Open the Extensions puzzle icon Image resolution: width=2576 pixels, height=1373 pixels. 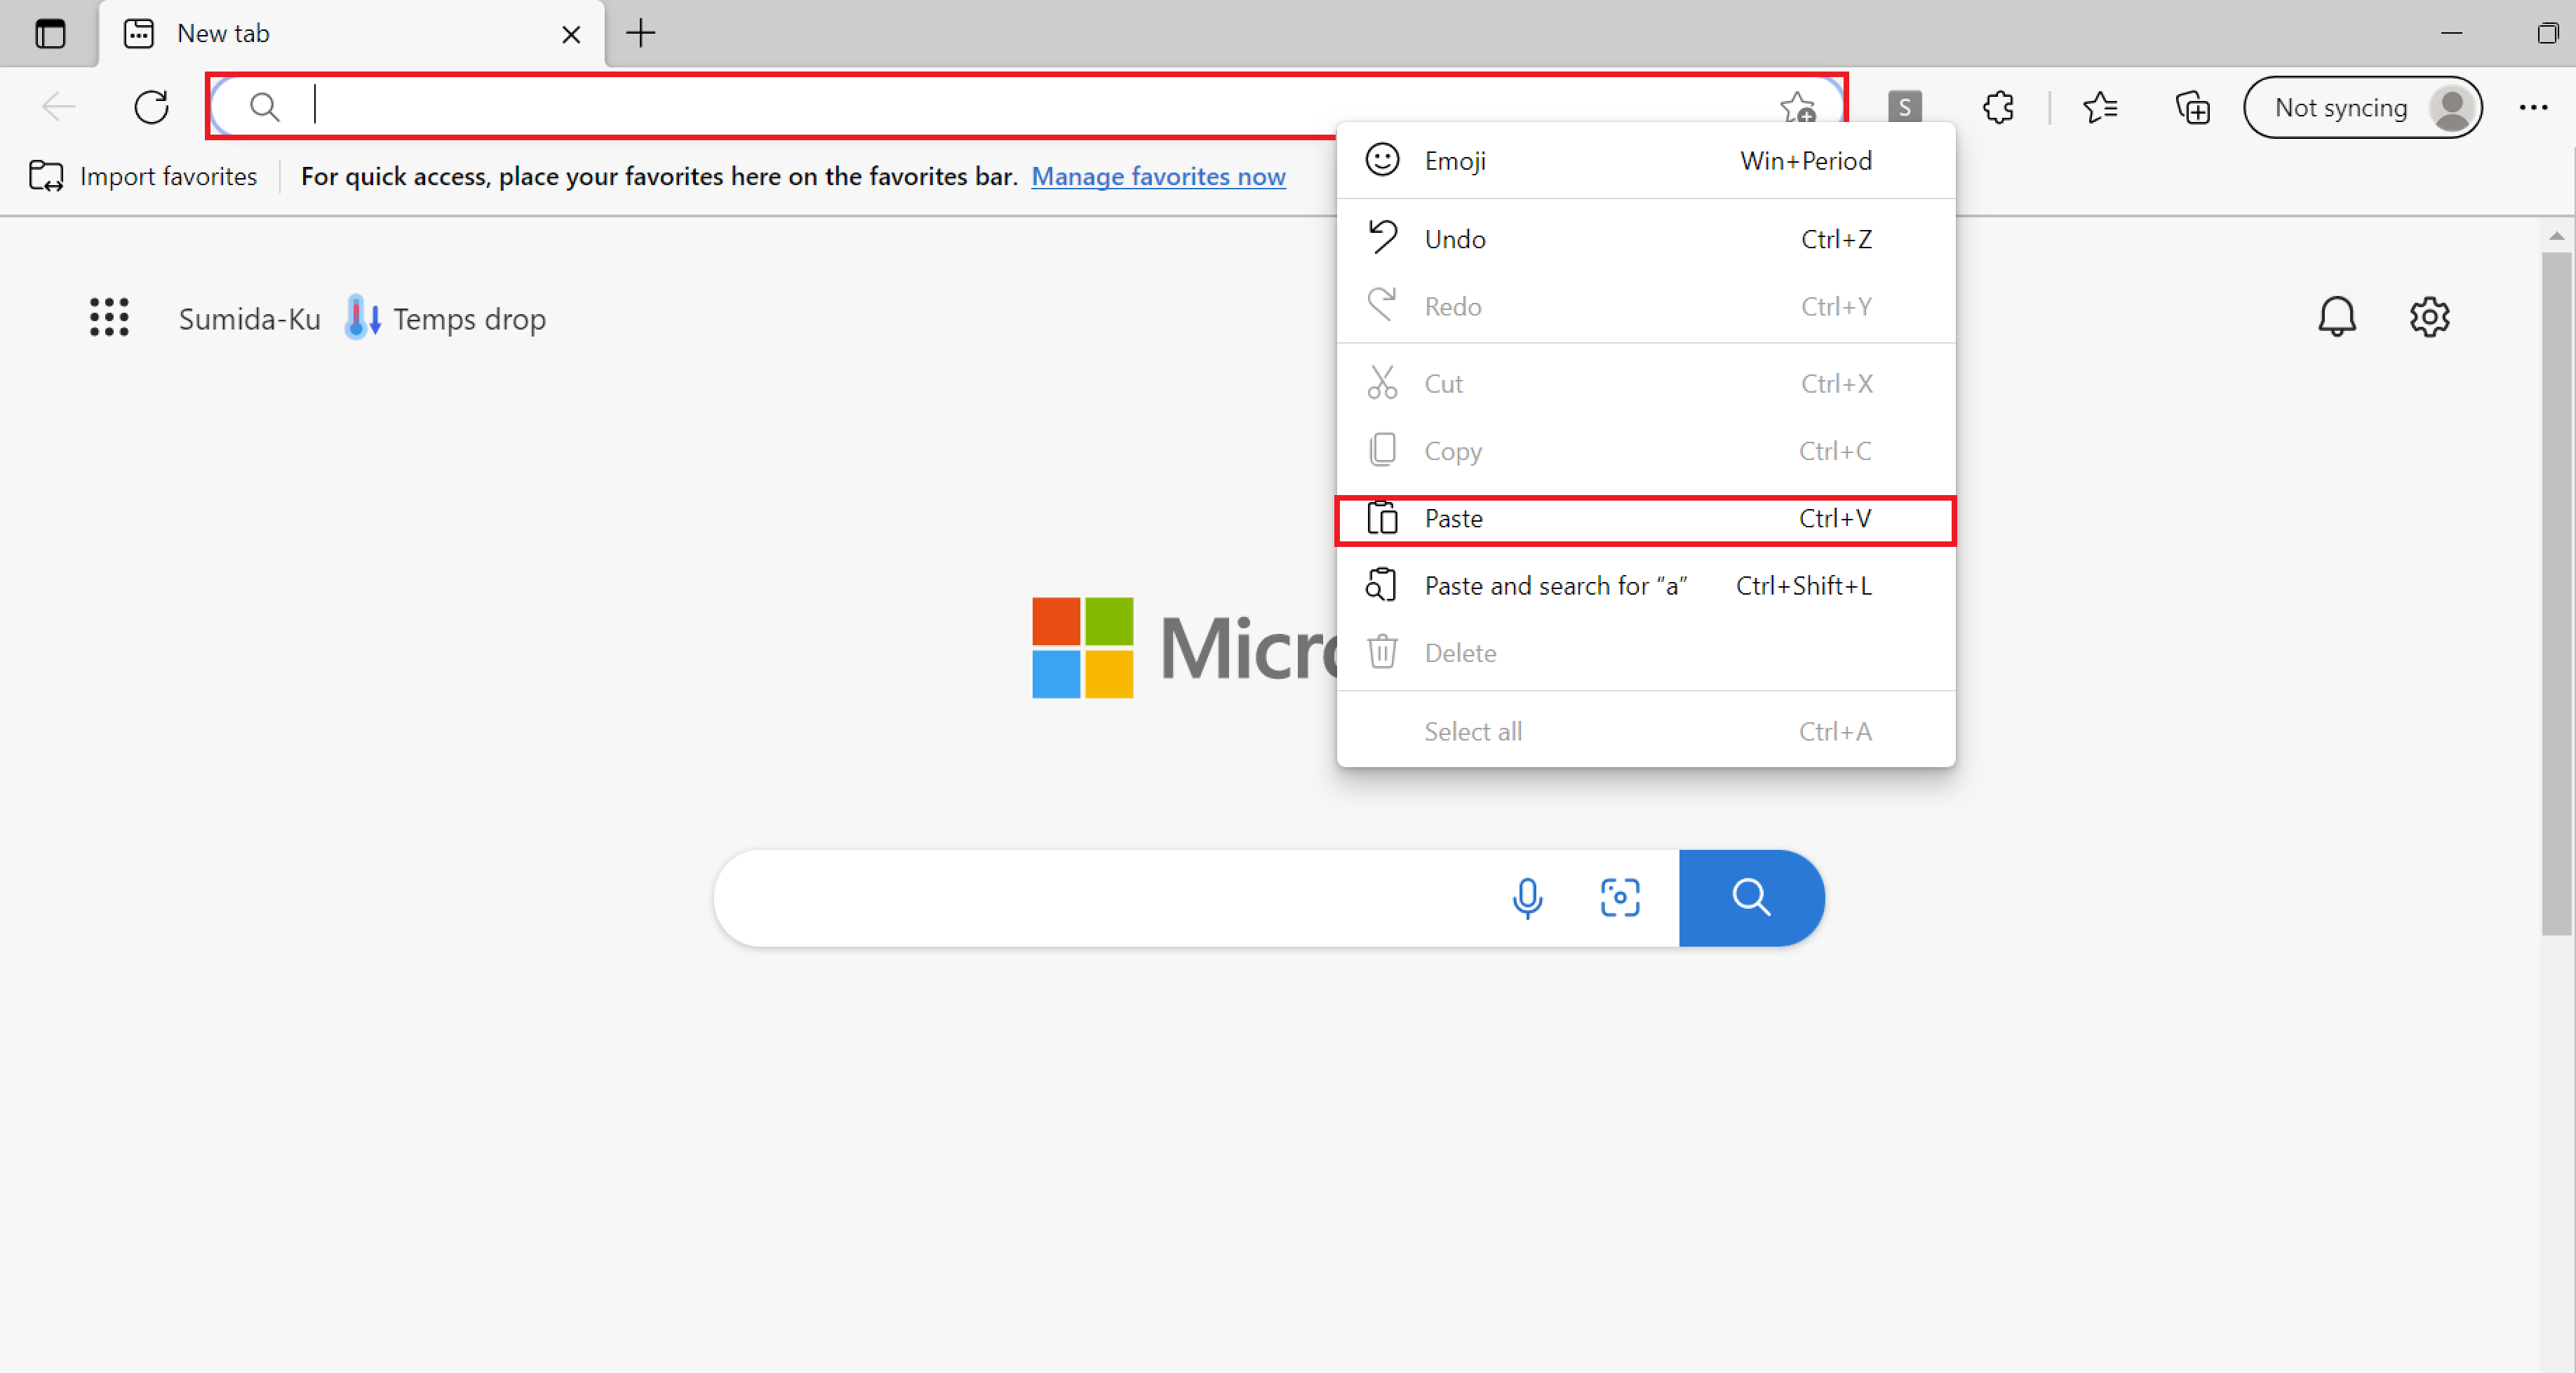click(x=1998, y=107)
